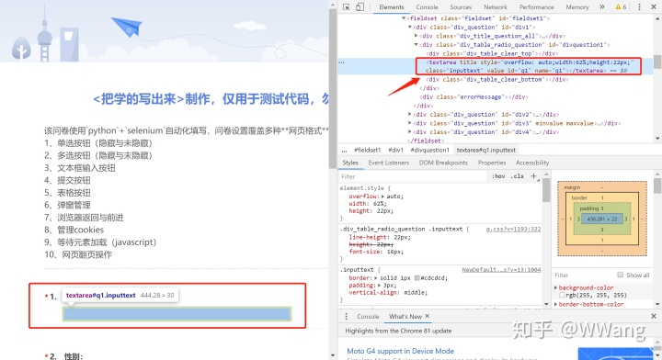This screenshot has height=360, width=662.
Task: Toggle the .cls class editor button
Action: click(x=517, y=176)
